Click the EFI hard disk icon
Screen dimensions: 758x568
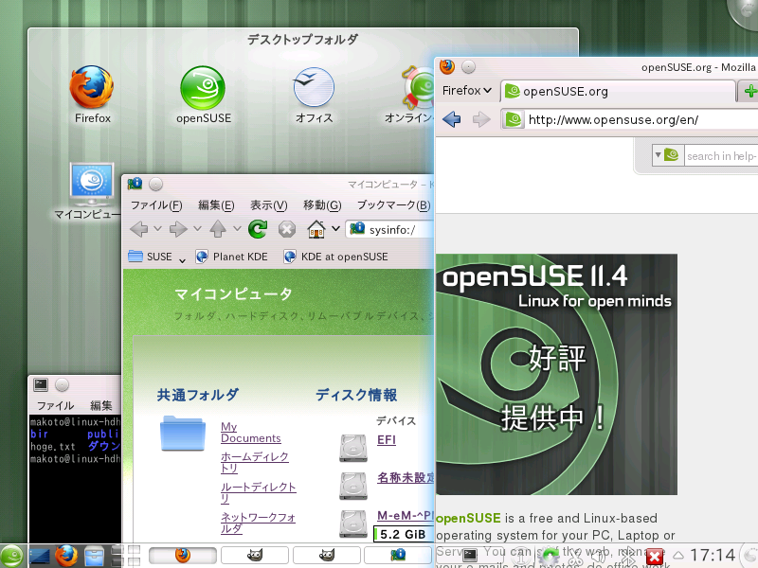[353, 448]
